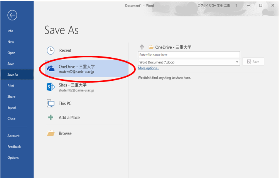Select Sites - 三重大学 location text
Viewport: 280px width, 178px height.
73,85
